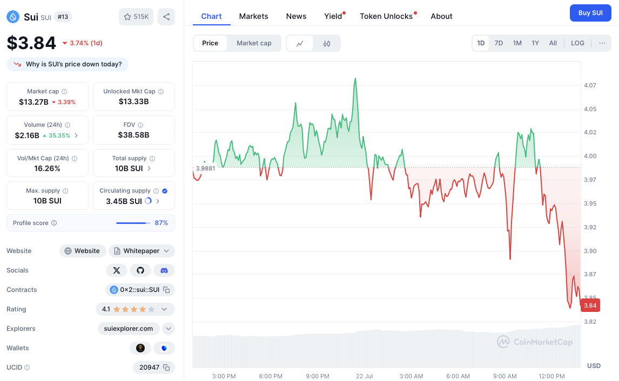Click Total supply info icon
This screenshot has width=619, height=381.
coord(152,159)
